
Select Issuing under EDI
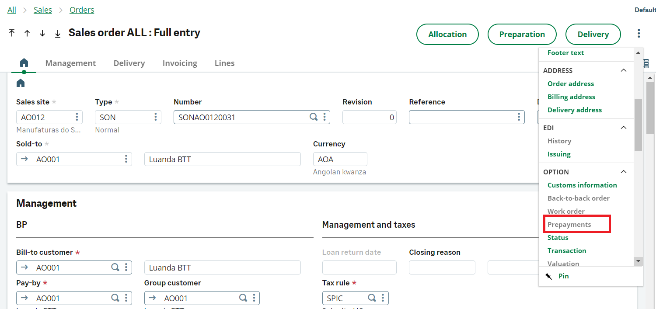point(559,154)
